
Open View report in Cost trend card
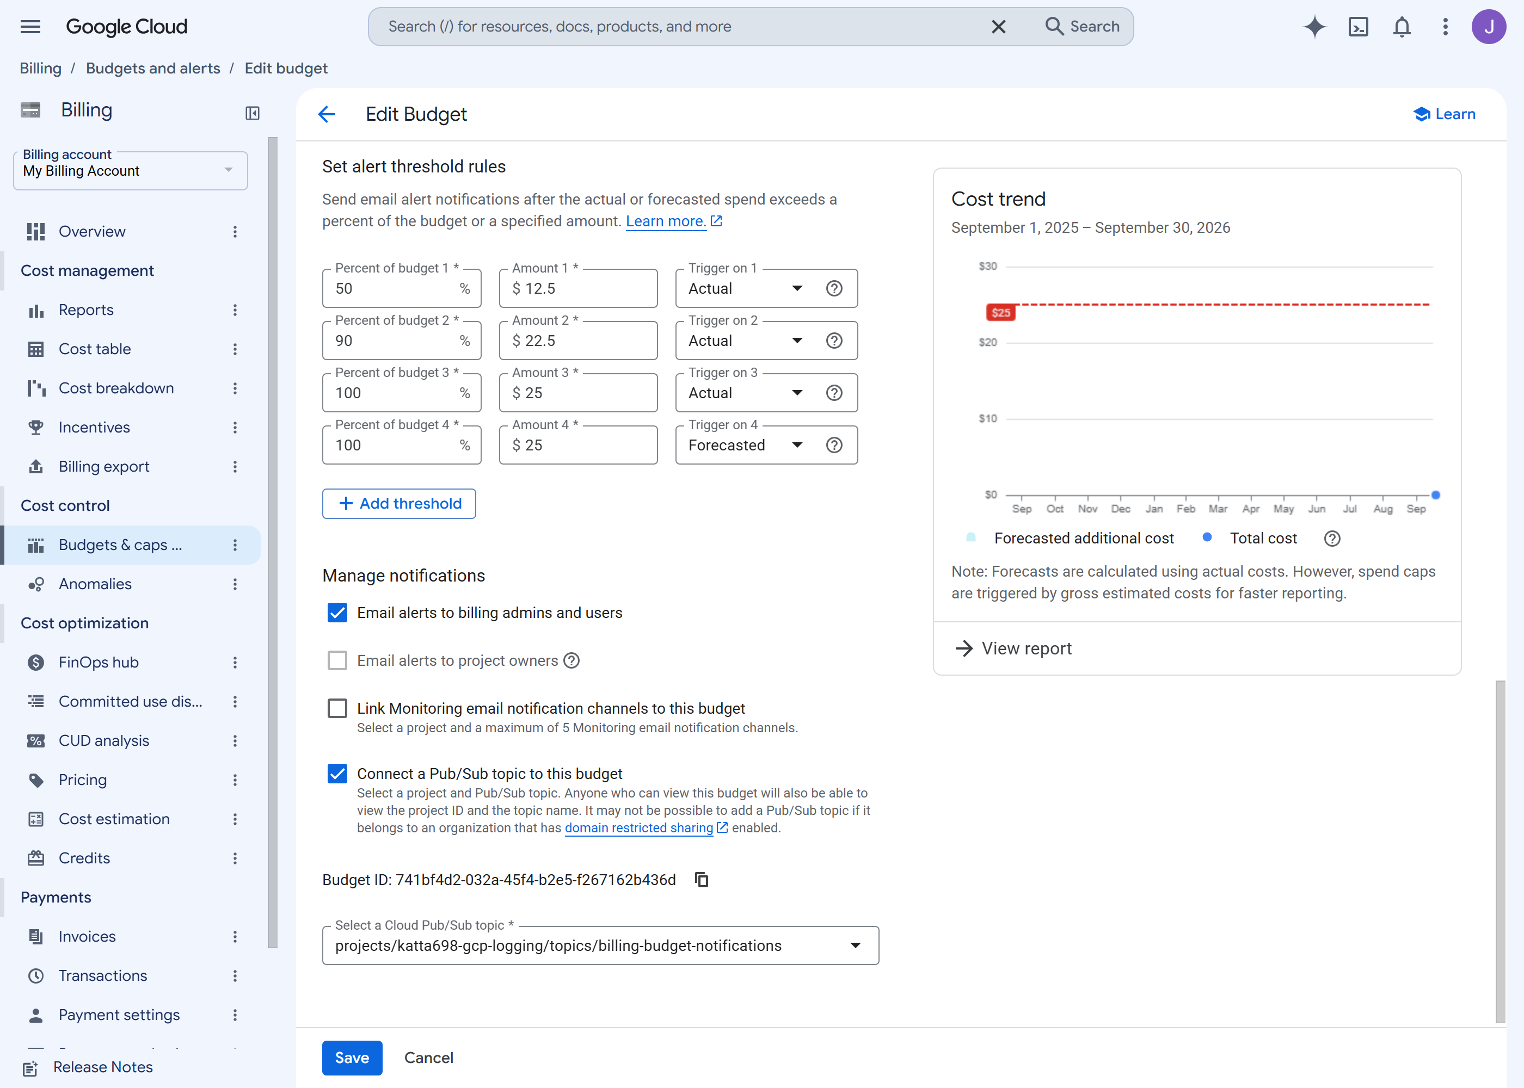pos(1013,648)
